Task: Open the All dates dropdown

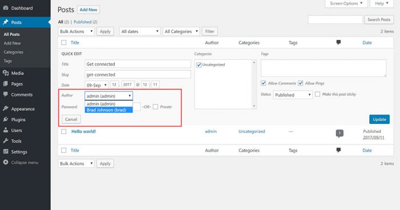Action: [x=140, y=31]
